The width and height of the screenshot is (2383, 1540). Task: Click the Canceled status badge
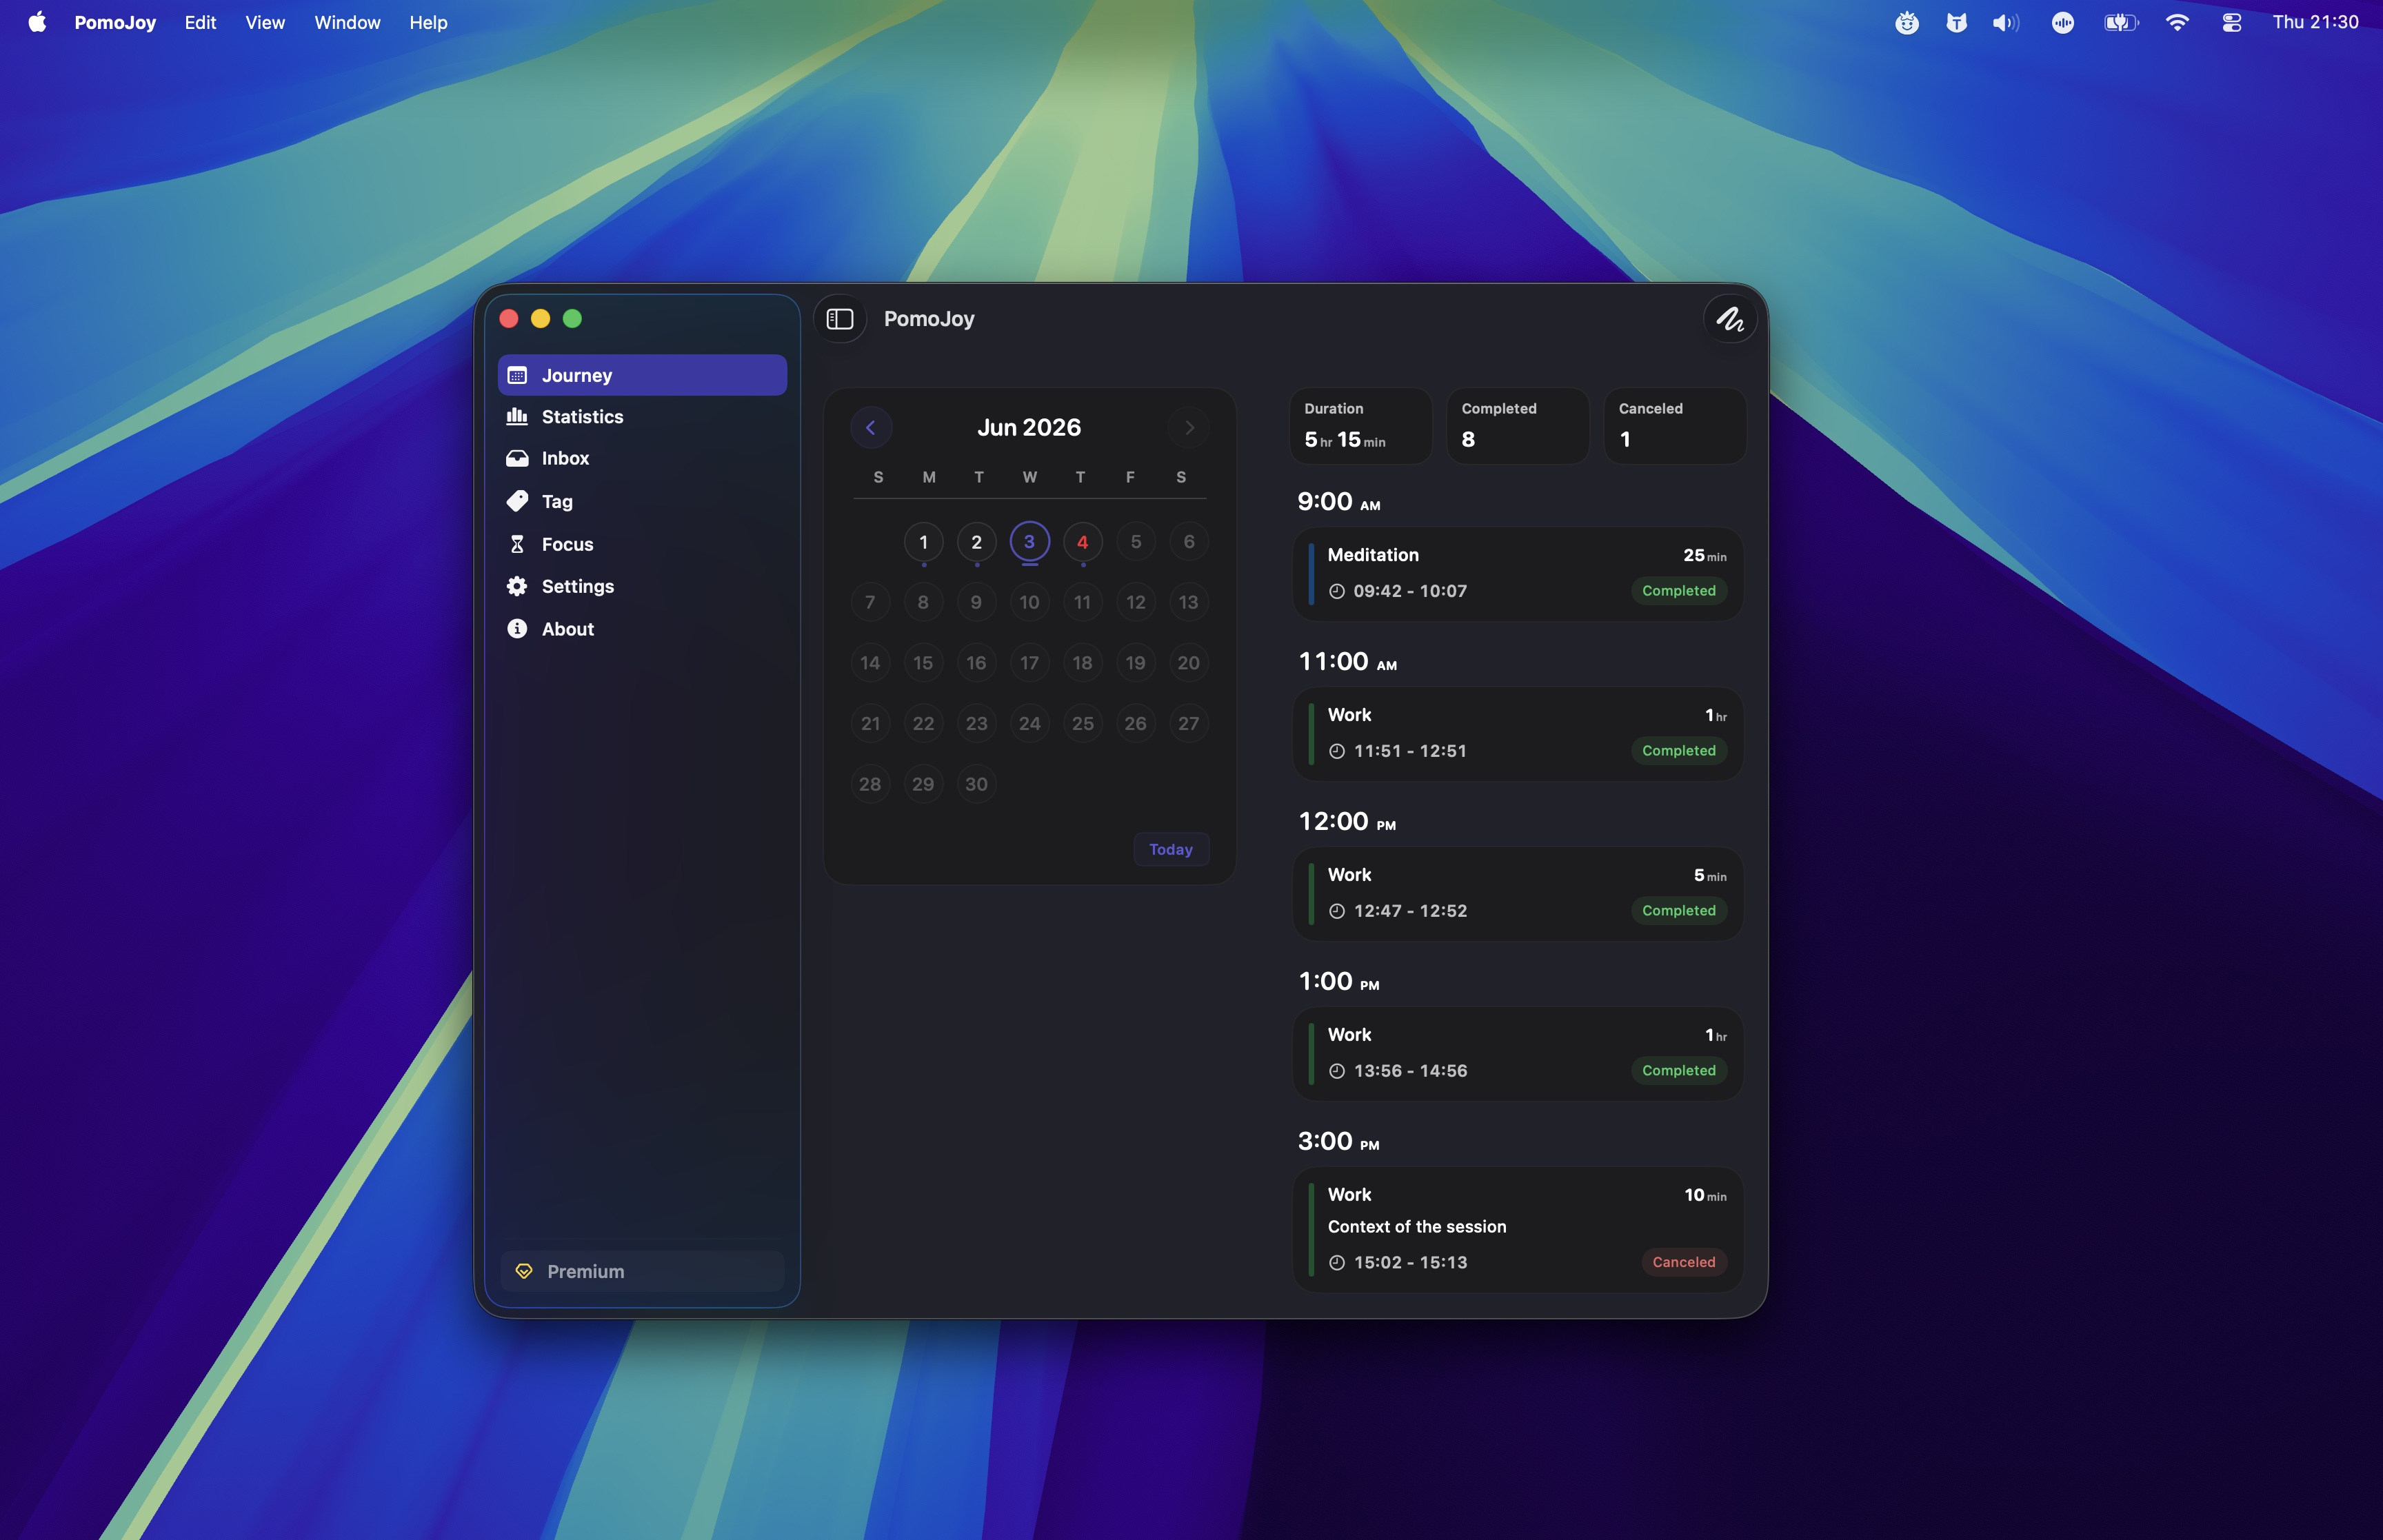coord(1684,1262)
